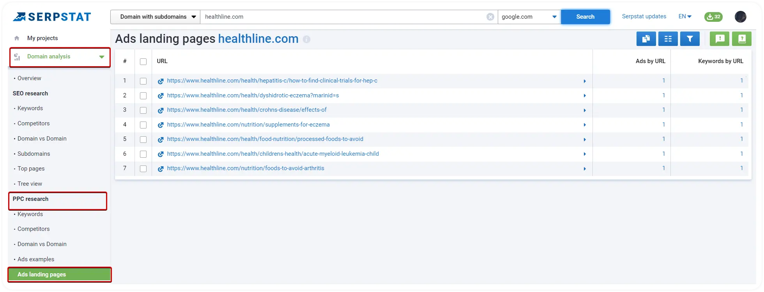Click the blue Search button
The image size is (764, 292).
[x=585, y=17]
